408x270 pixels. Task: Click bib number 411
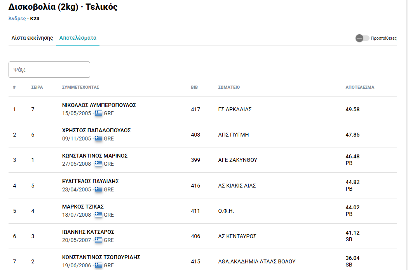pos(195,211)
